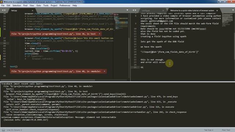Open the Plain Text syntax selector
The height and width of the screenshot is (132, 235).
tap(226, 130)
